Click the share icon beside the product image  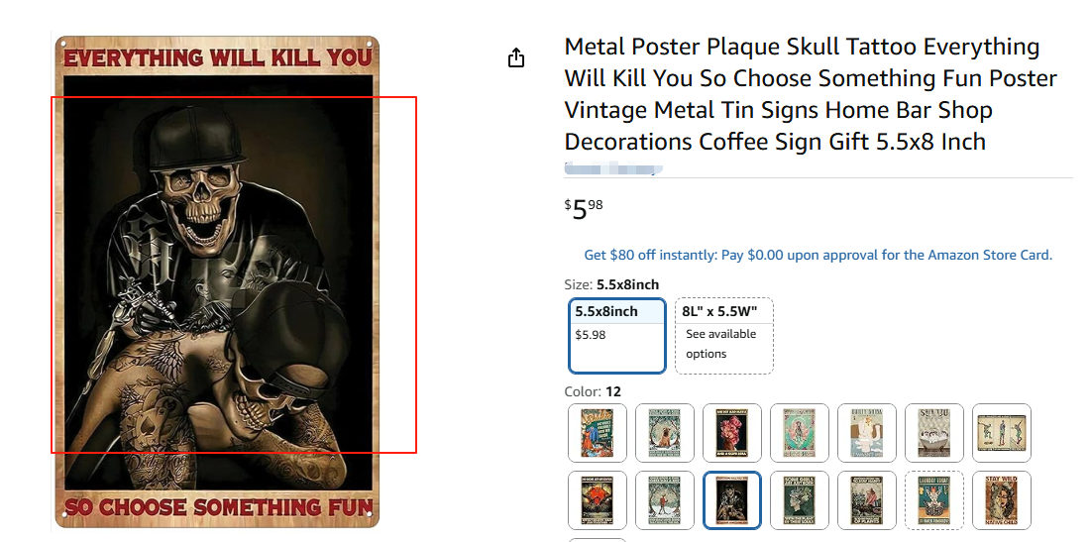(515, 58)
